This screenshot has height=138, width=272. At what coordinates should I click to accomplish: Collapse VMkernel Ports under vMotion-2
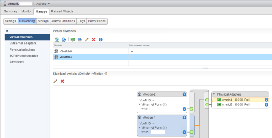(x=139, y=104)
